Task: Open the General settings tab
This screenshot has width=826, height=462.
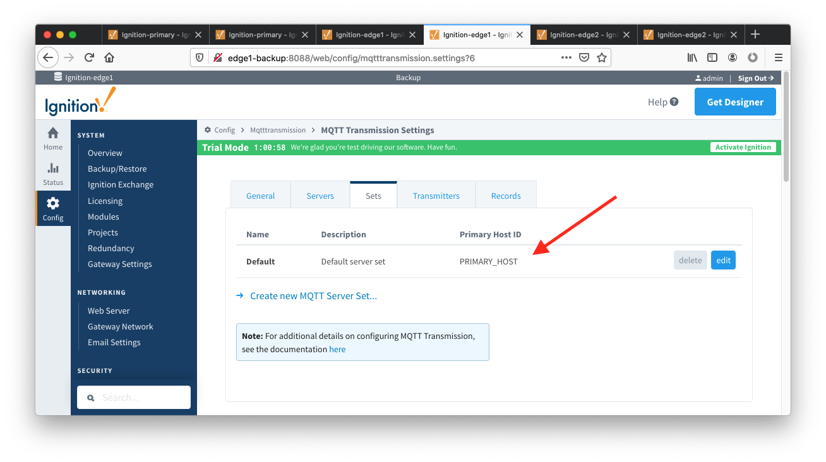Action: click(260, 196)
